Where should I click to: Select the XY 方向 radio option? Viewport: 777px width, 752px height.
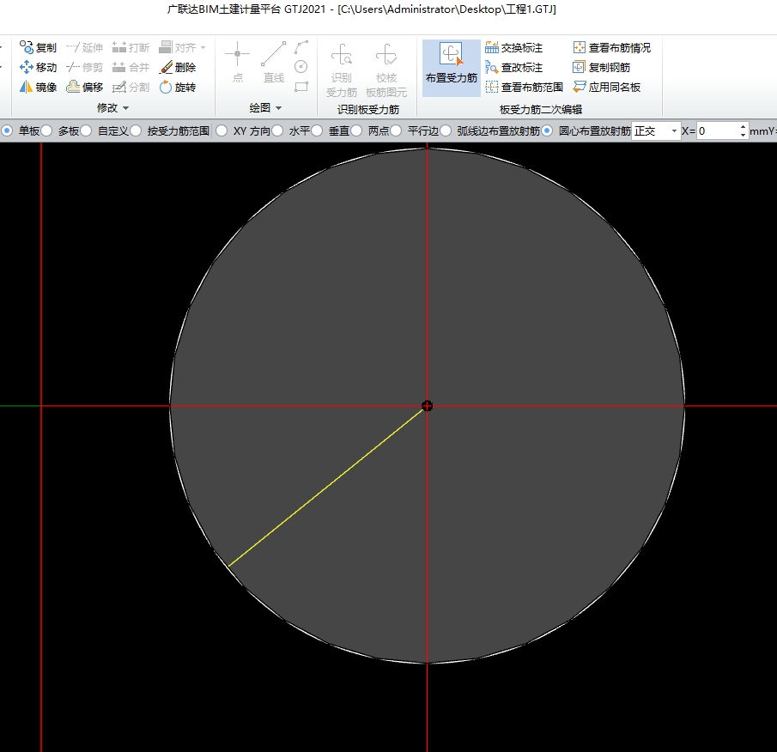point(222,130)
